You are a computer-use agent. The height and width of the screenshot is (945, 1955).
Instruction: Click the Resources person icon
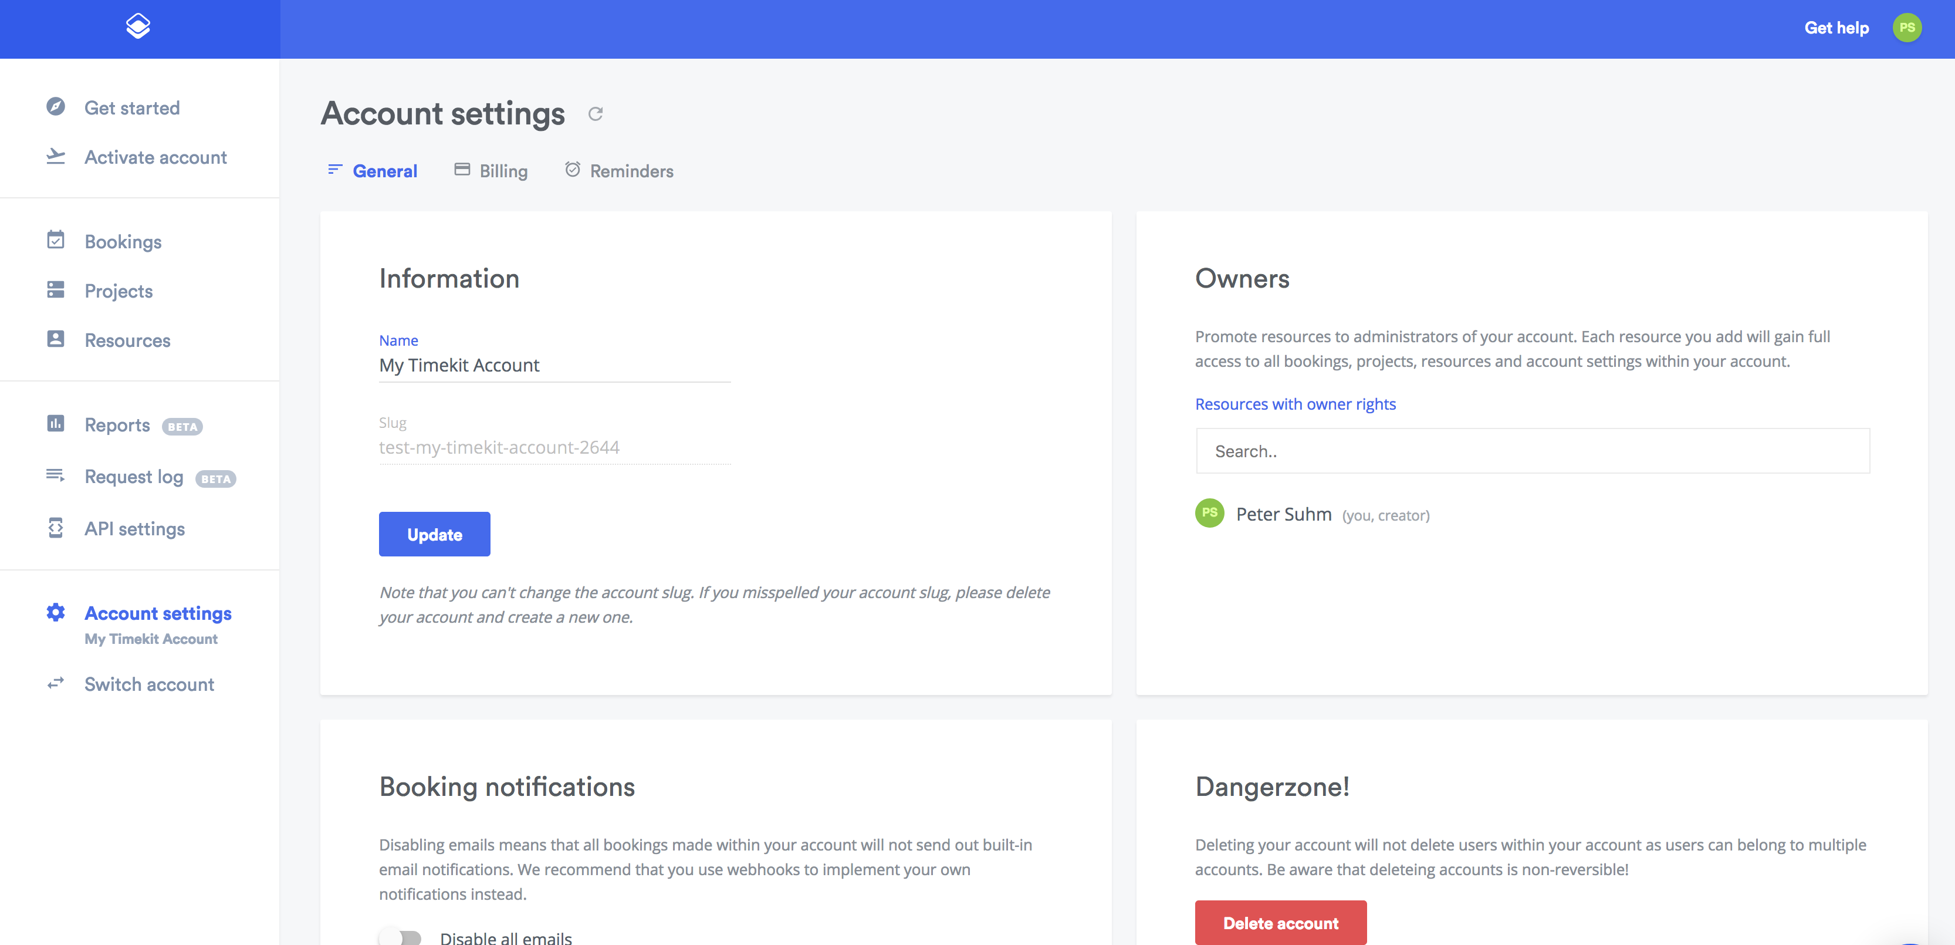pyautogui.click(x=55, y=339)
